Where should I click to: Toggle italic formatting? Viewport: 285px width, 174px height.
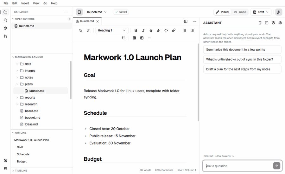(x=143, y=30)
